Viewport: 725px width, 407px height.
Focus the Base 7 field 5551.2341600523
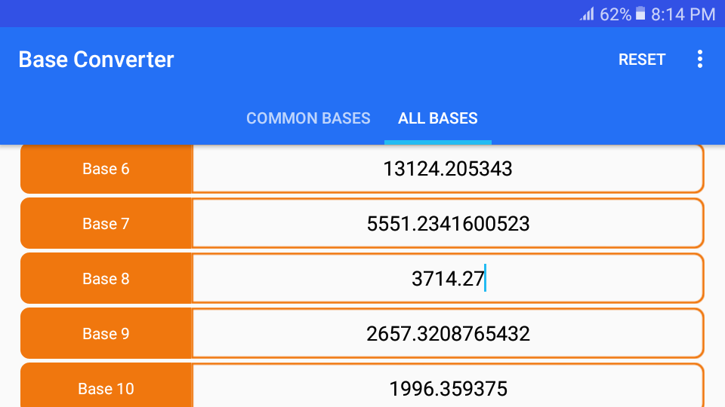pos(448,223)
